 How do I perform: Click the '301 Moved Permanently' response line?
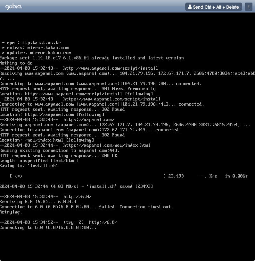[x=78, y=89]
